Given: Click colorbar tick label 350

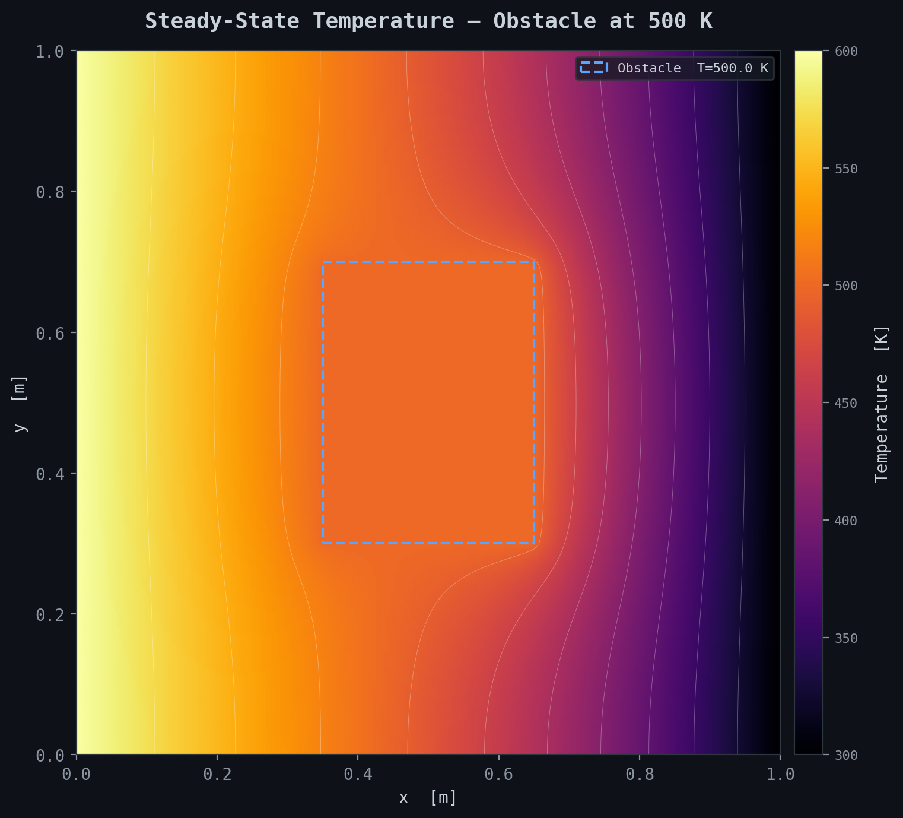Looking at the screenshot, I should [x=846, y=638].
